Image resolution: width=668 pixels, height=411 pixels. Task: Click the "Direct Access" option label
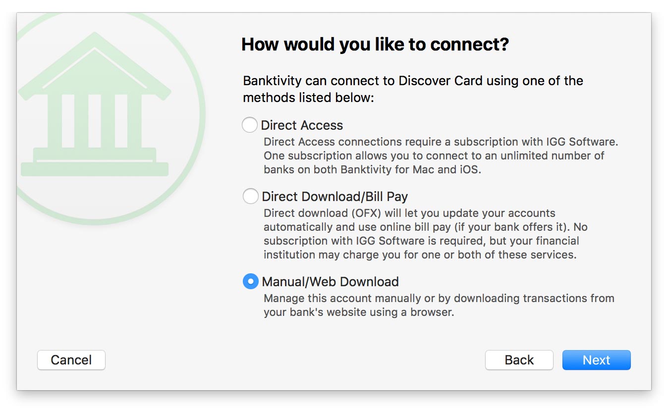pyautogui.click(x=302, y=125)
